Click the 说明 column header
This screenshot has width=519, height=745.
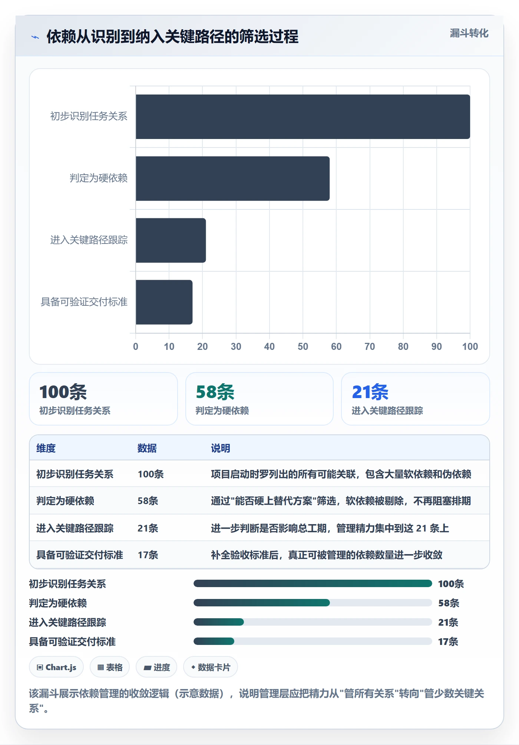[221, 448]
